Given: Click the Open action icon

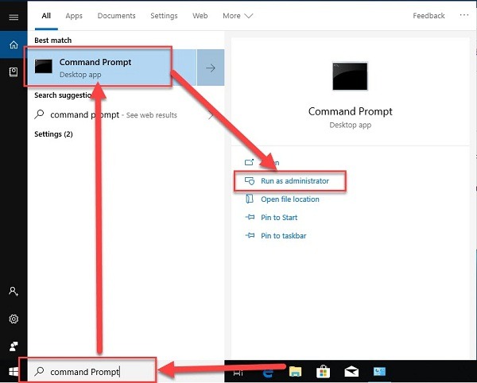Looking at the screenshot, I should click(x=249, y=162).
